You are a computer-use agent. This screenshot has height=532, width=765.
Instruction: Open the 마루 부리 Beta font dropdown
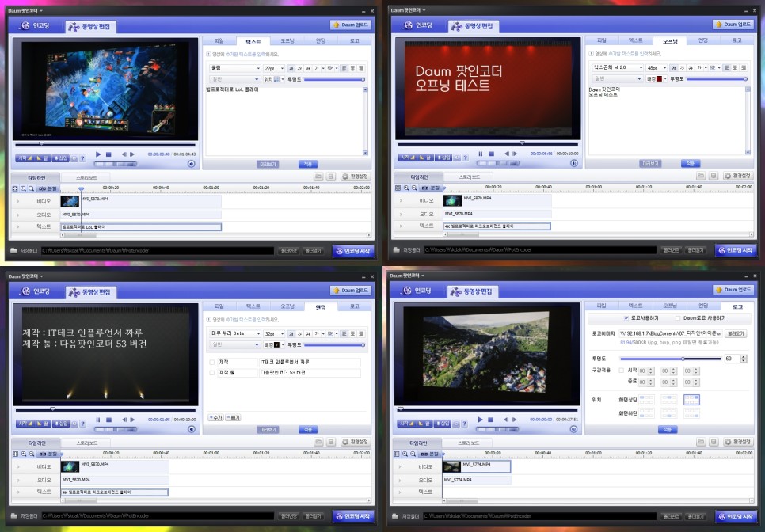235,333
